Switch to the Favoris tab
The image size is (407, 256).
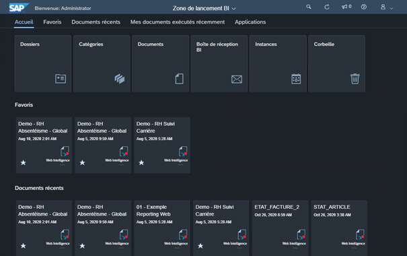click(52, 22)
